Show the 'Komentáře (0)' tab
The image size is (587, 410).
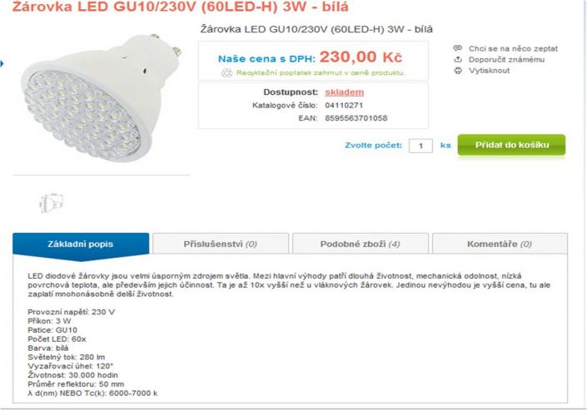[500, 244]
